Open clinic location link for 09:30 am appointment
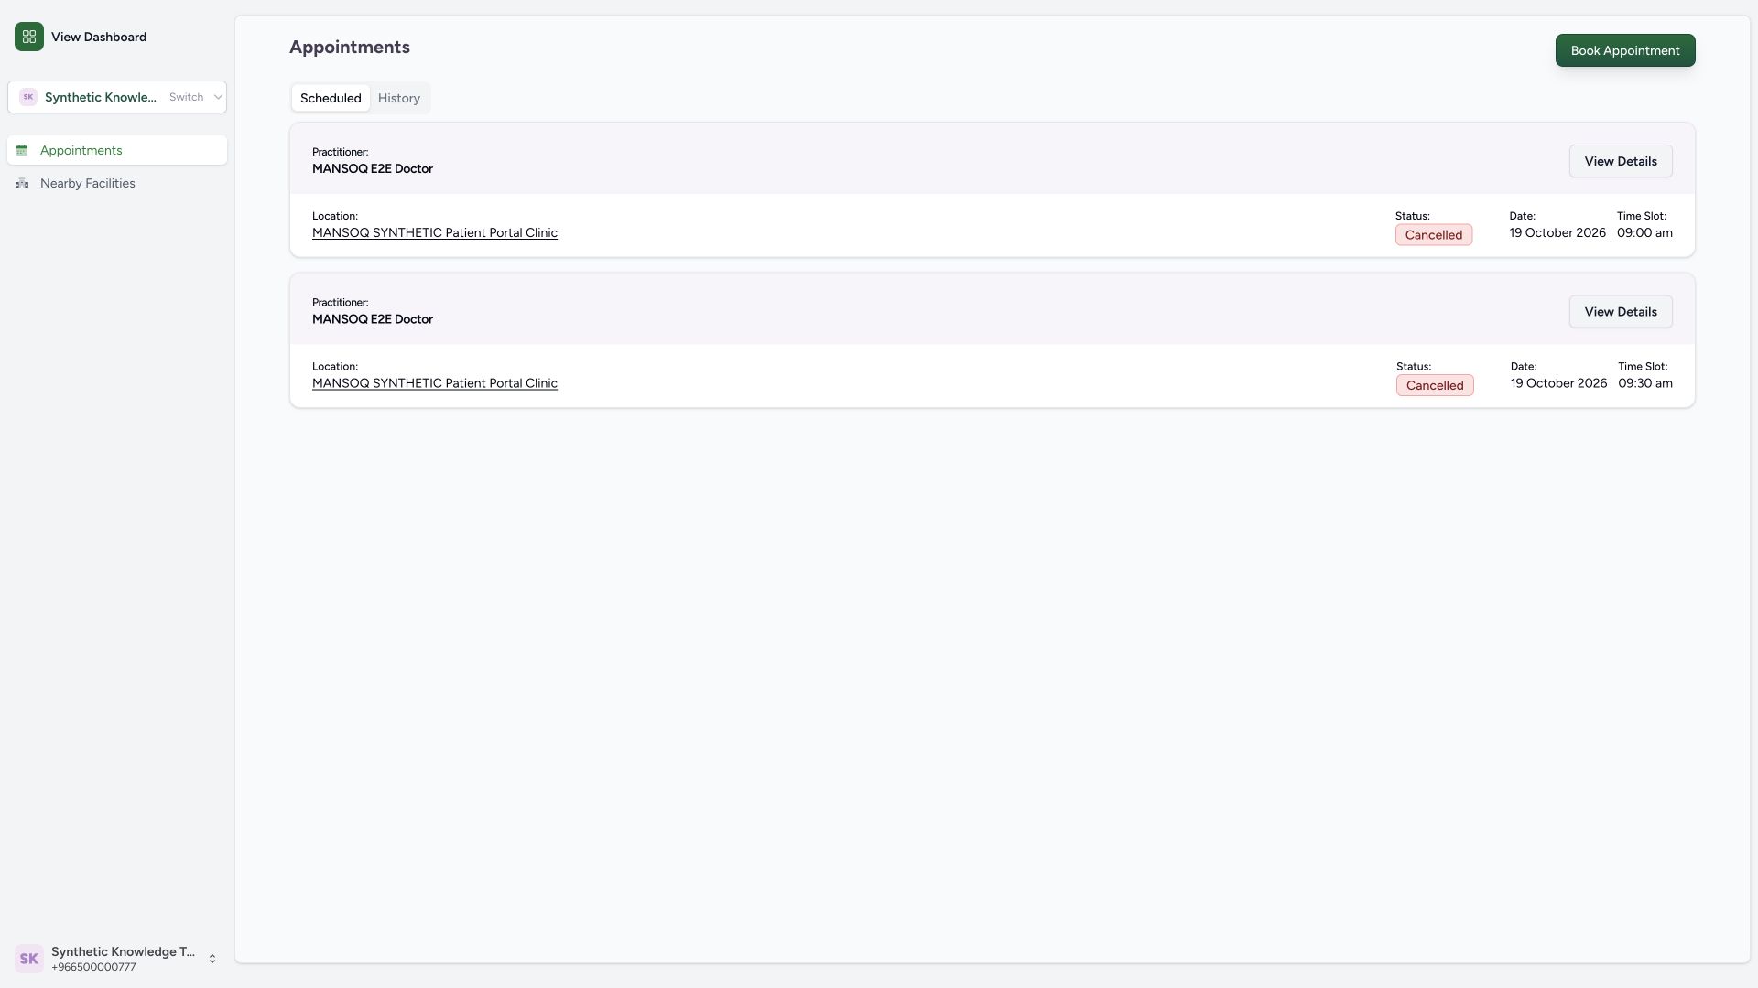Screen dimensions: 1758x988 tap(435, 383)
